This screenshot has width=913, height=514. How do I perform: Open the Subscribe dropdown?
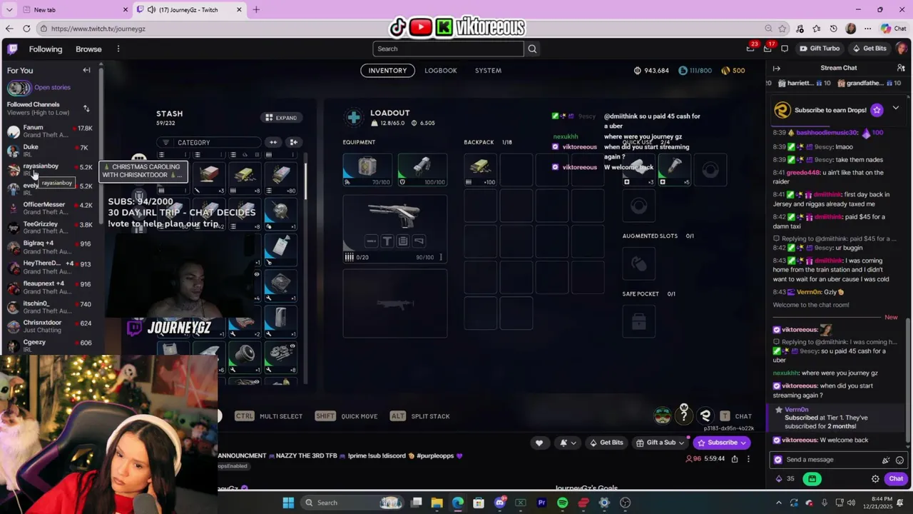point(721,443)
